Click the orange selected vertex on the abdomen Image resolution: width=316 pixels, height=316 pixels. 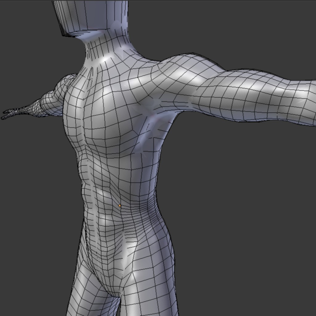pyautogui.click(x=120, y=206)
